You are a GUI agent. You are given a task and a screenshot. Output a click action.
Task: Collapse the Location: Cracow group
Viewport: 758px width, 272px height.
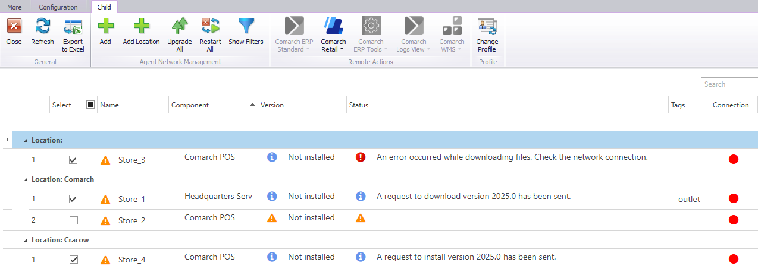(26, 240)
